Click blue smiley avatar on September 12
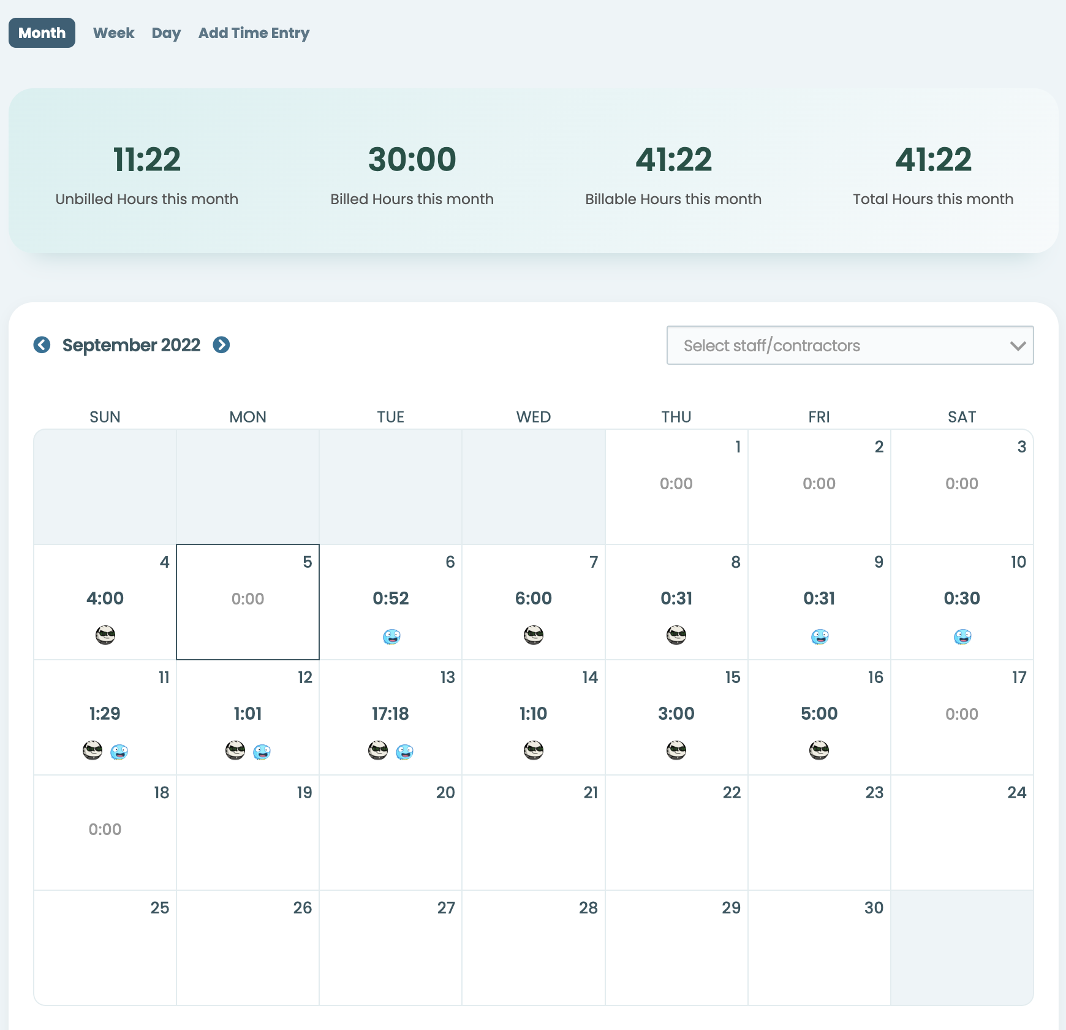This screenshot has height=1030, width=1066. 262,751
